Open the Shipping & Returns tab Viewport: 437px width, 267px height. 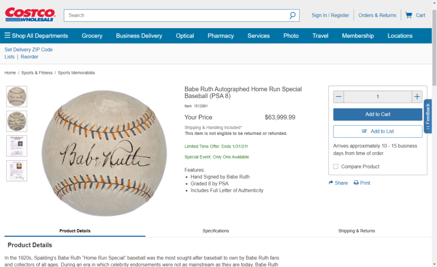[356, 231]
